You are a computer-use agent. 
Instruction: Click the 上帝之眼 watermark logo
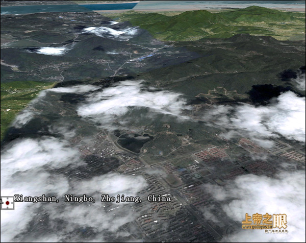pyautogui.click(x=264, y=221)
